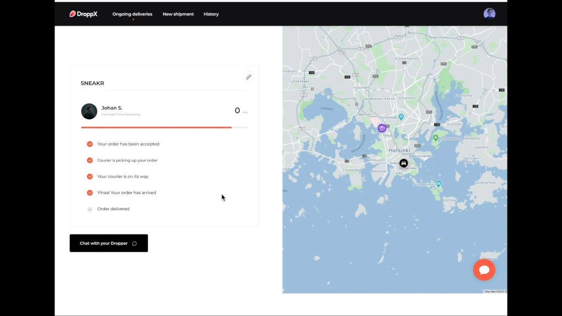
Task: Click the 'order has been accepted' checkmark
Action: (x=90, y=144)
